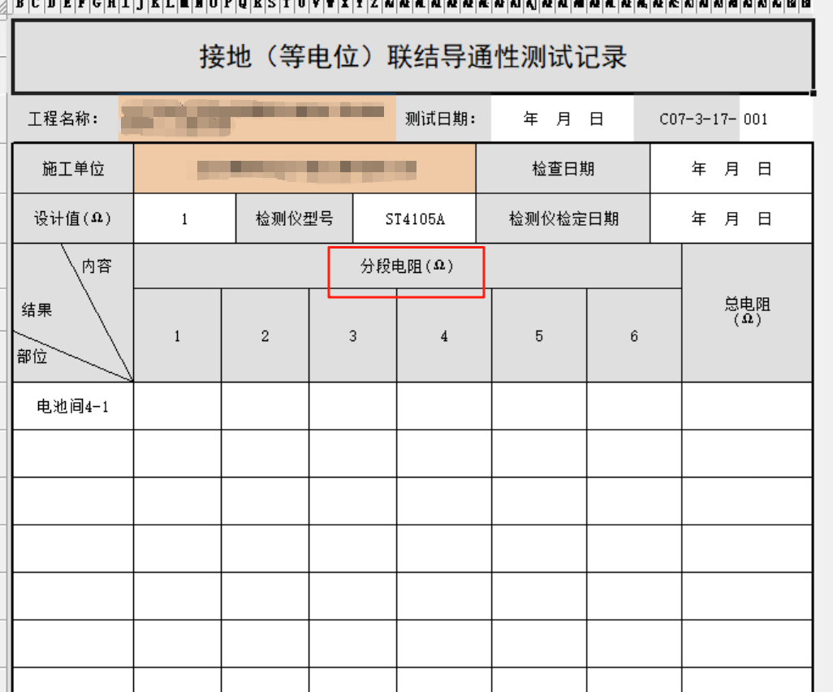Select the 001 serial number cell

[775, 119]
